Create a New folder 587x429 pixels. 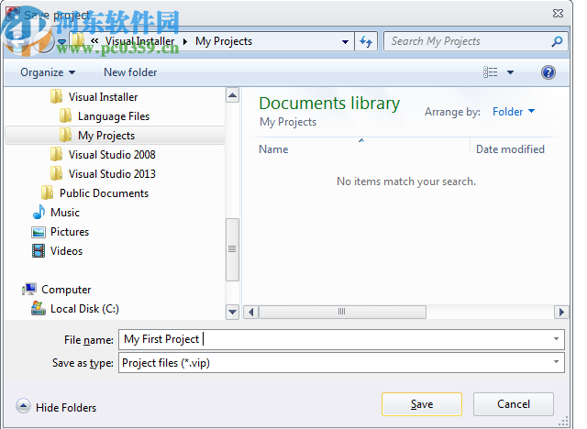click(130, 72)
